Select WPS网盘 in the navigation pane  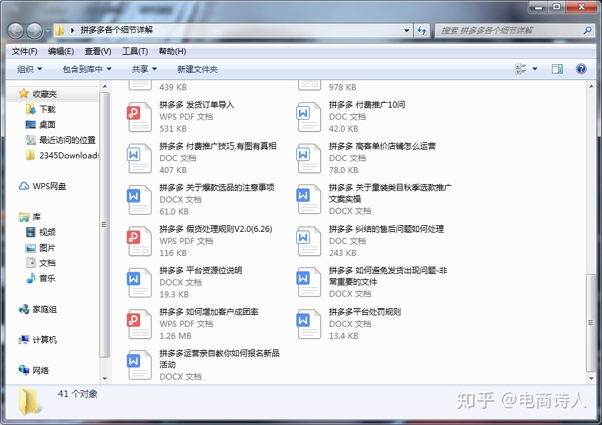tap(49, 186)
